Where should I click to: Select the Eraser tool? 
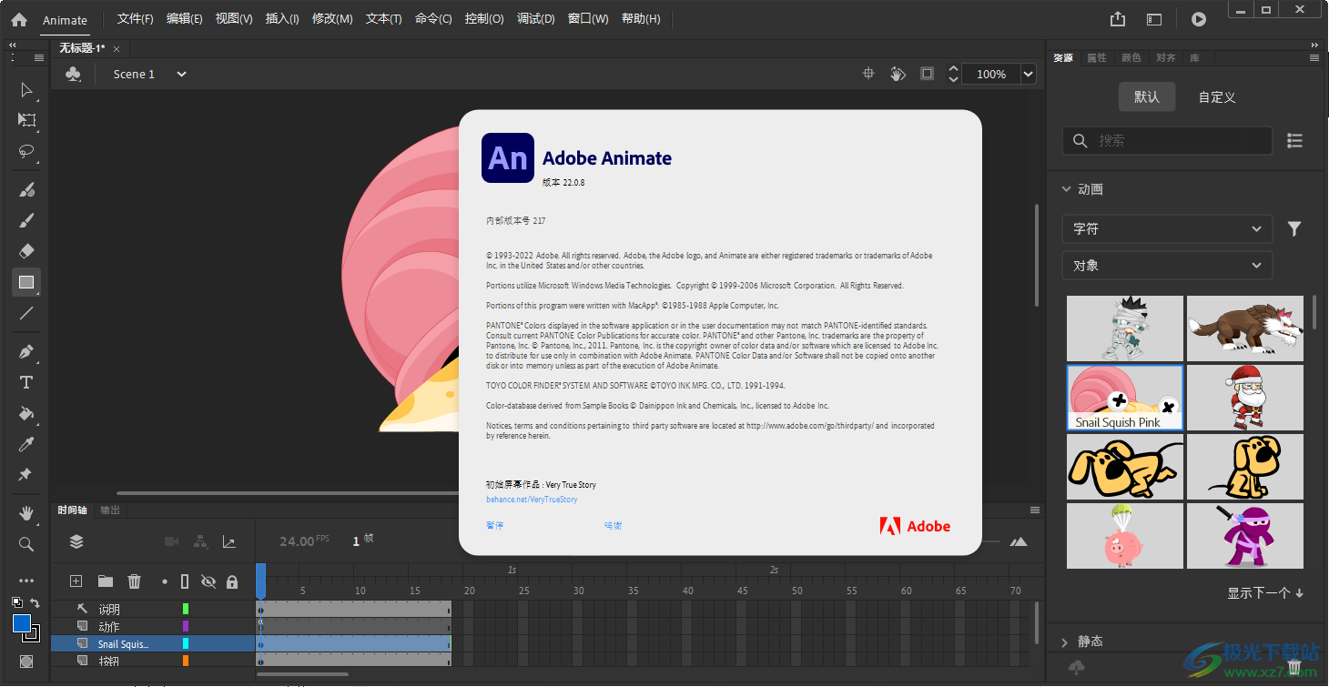click(26, 251)
